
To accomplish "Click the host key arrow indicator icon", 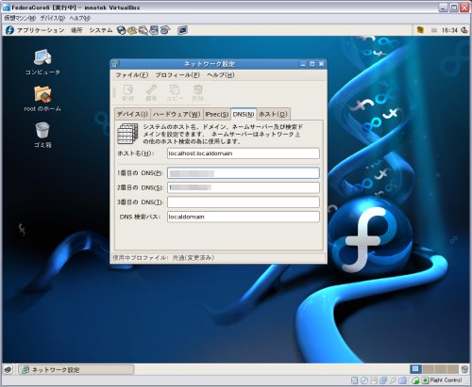I will 425,380.
